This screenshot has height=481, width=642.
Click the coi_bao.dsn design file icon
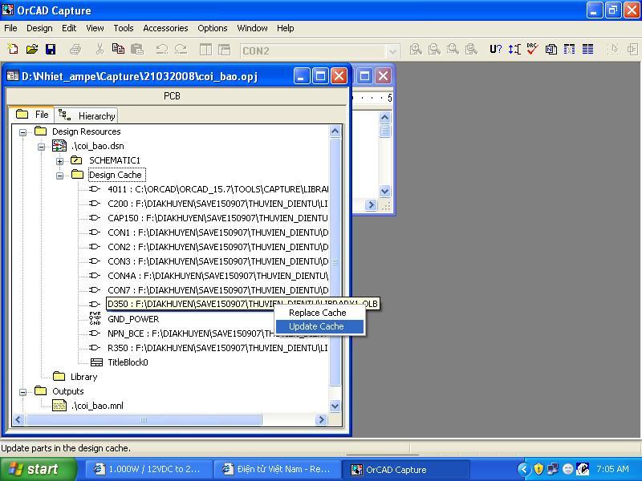59,146
